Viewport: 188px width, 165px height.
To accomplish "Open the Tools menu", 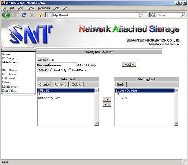I will [56, 8].
